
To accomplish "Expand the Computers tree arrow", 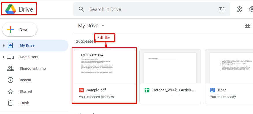I will point(4,57).
